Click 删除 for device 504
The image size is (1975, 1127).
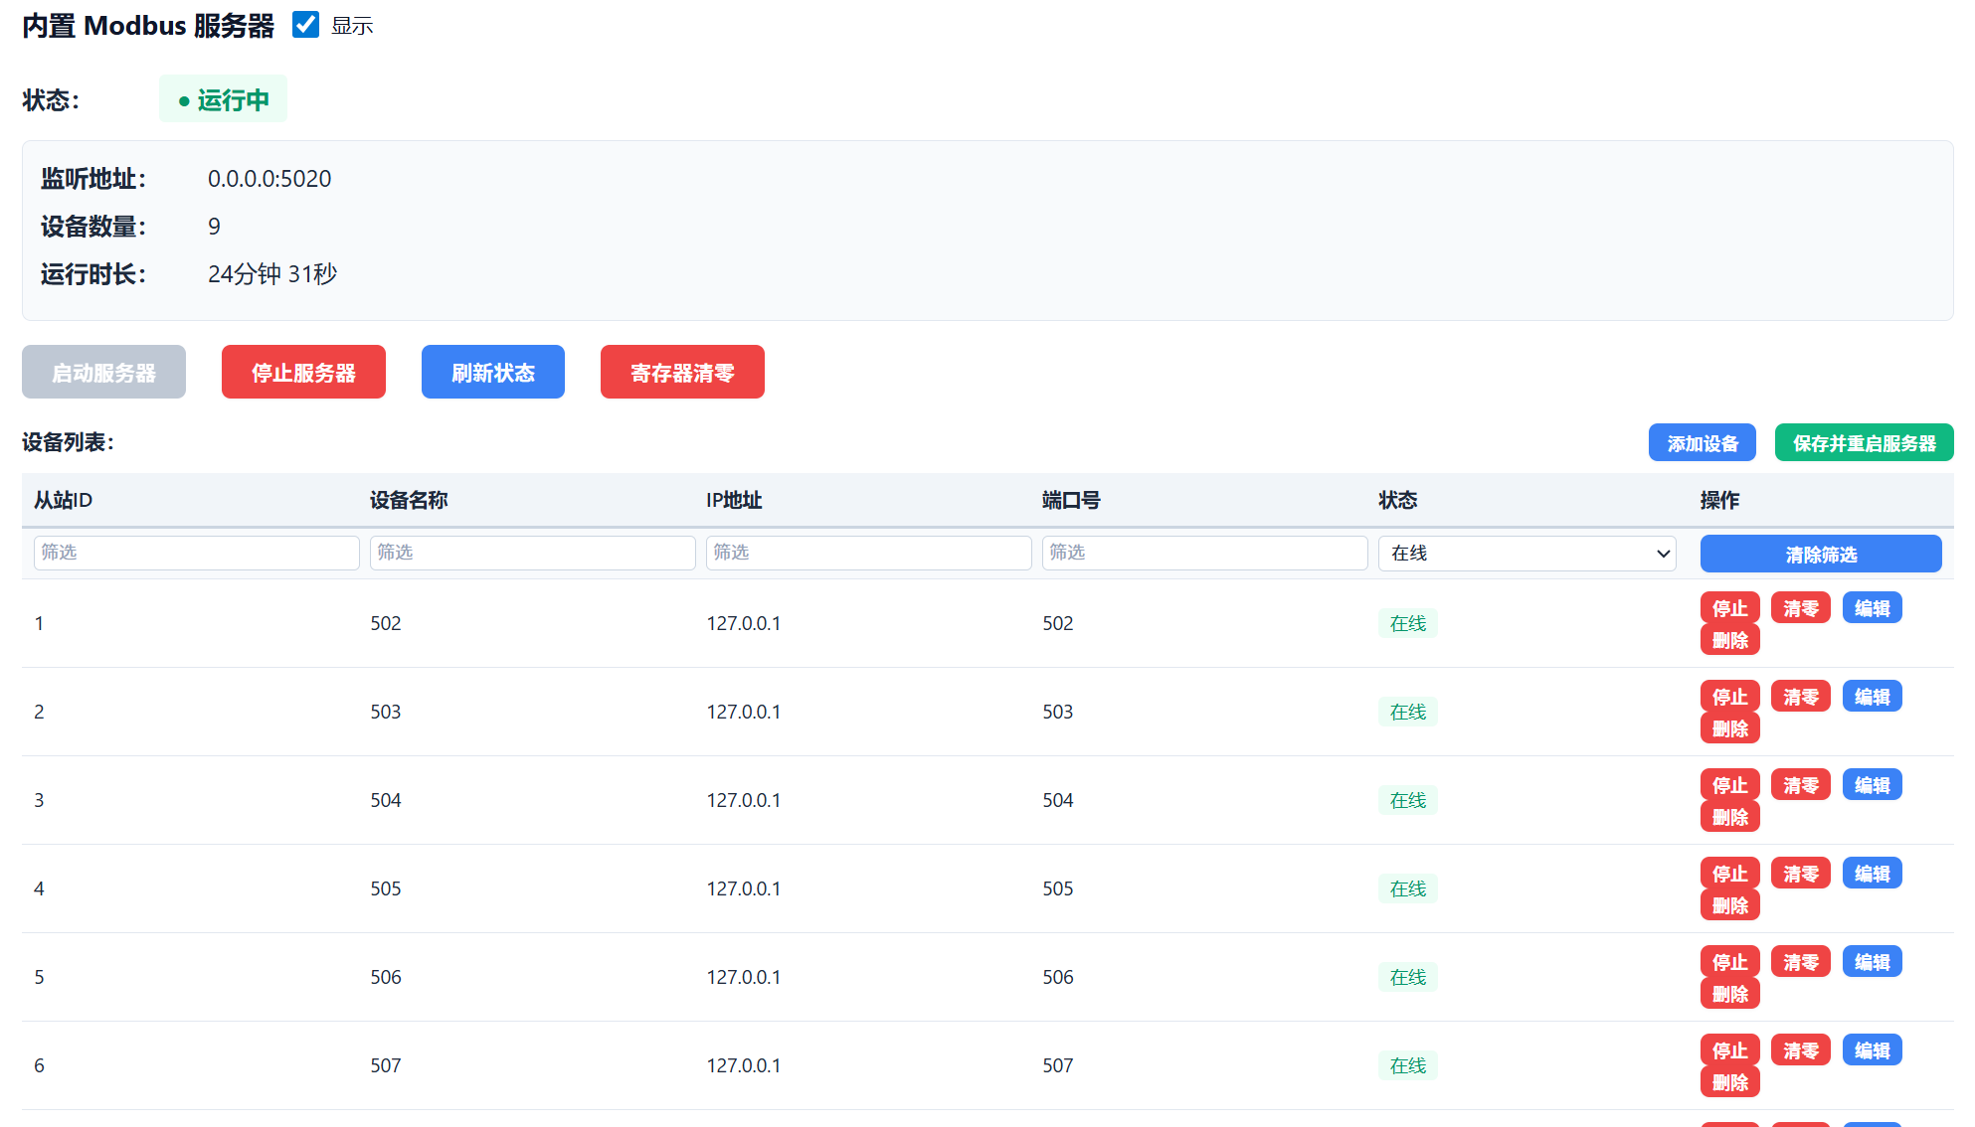coord(1730,817)
